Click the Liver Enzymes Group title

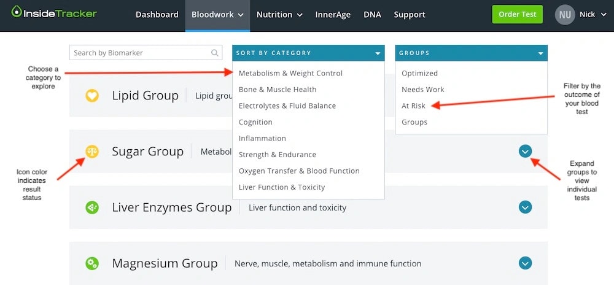pos(171,207)
